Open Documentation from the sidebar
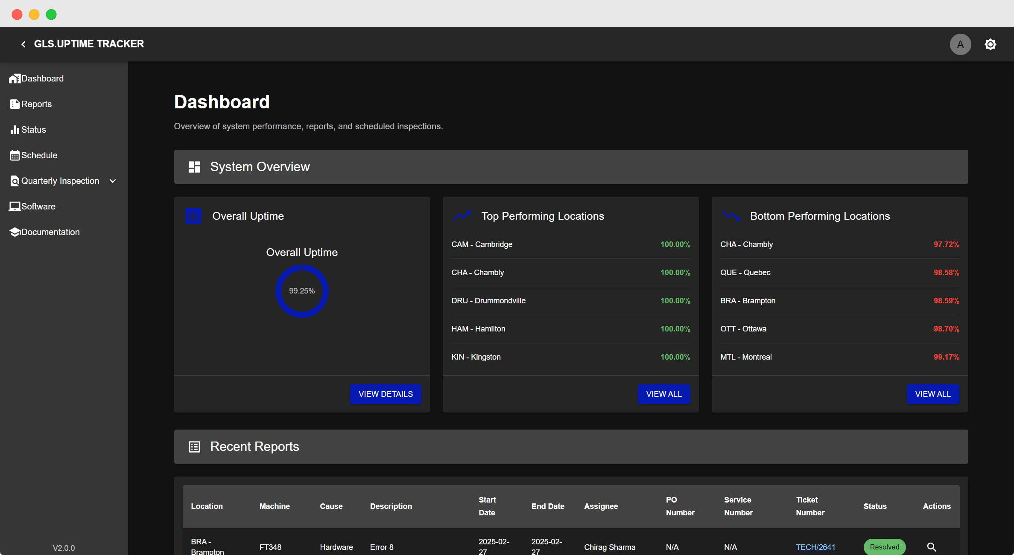Screen dimensions: 1014x555 point(50,232)
